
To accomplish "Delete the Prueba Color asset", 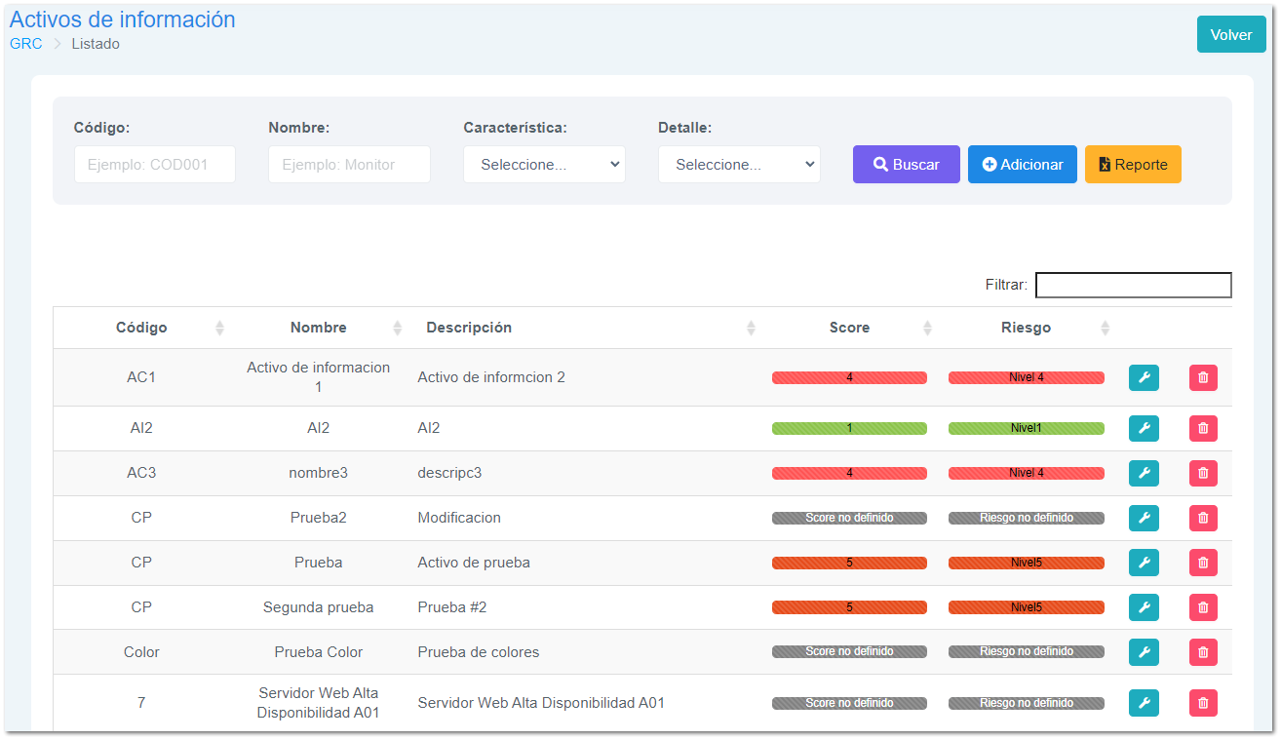I will [1203, 652].
